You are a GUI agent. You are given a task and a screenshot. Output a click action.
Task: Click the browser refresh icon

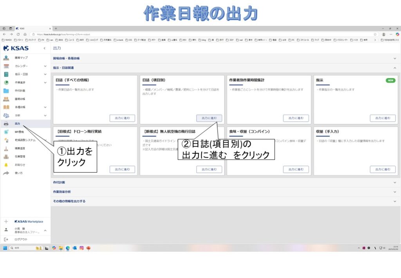[x=18, y=35]
